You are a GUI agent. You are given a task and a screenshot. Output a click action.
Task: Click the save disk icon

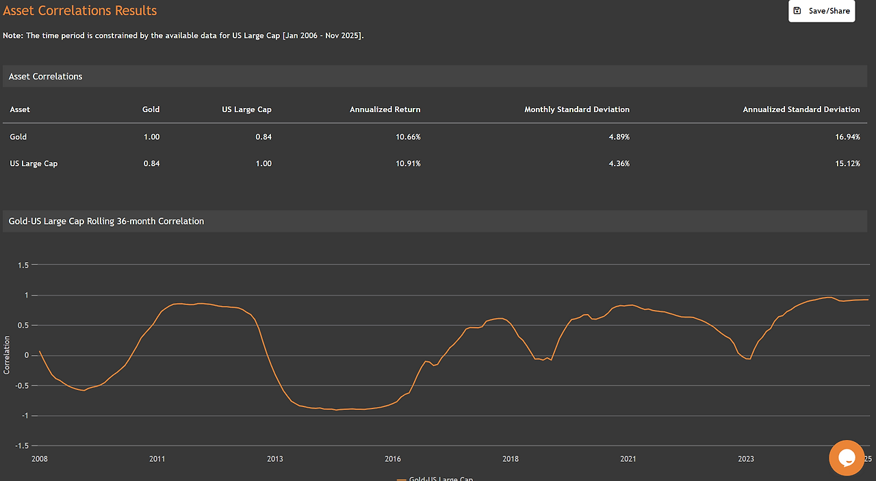(797, 11)
